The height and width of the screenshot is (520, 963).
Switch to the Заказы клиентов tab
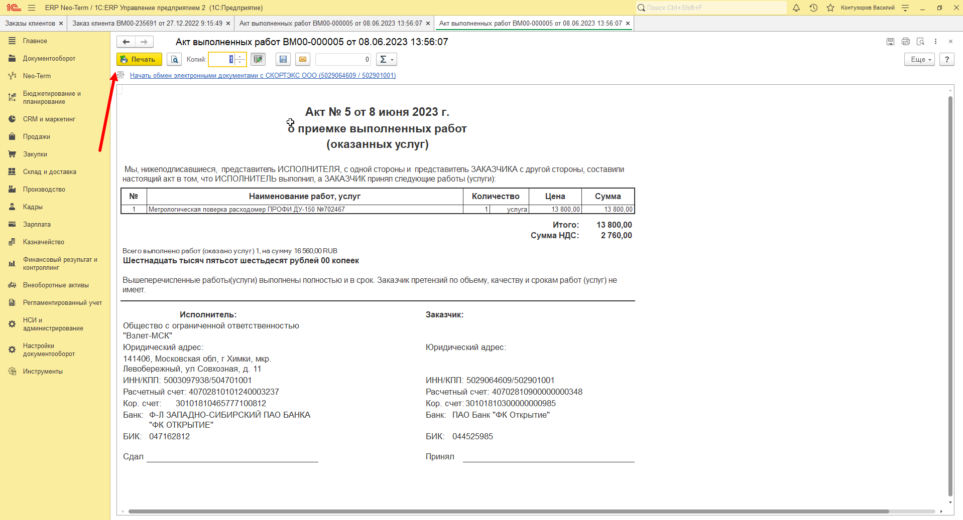point(30,23)
